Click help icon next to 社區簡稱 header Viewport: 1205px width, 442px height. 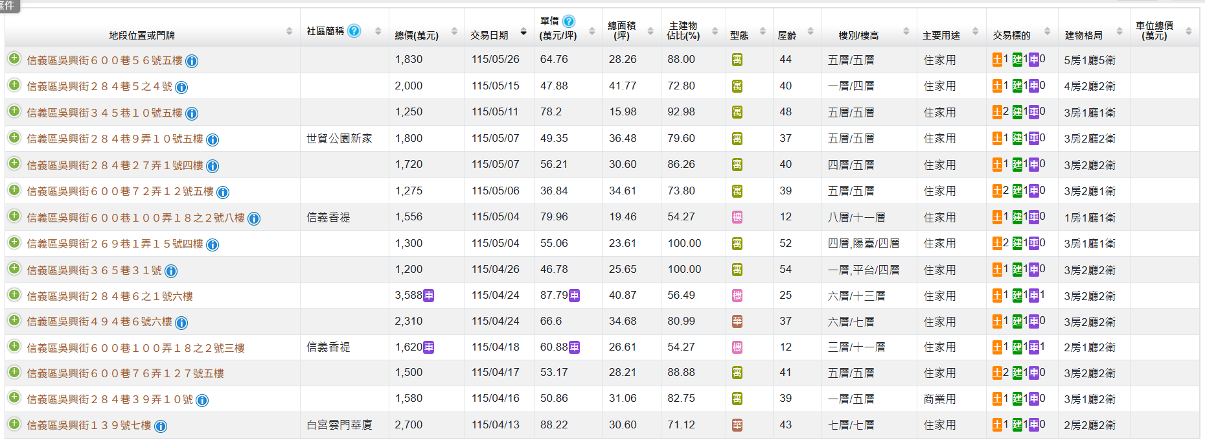354,30
